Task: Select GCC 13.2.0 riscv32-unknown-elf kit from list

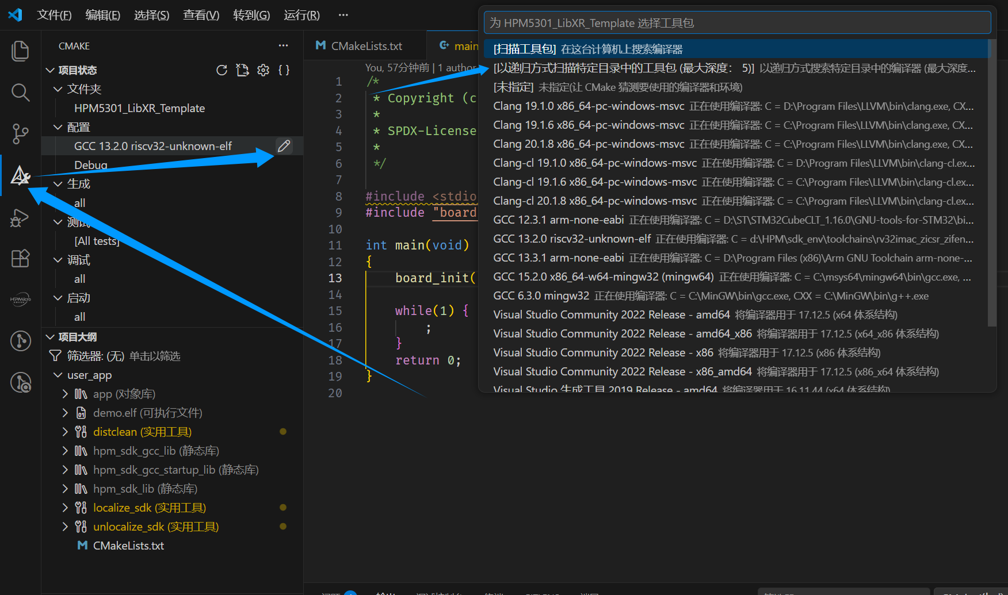Action: click(572, 239)
